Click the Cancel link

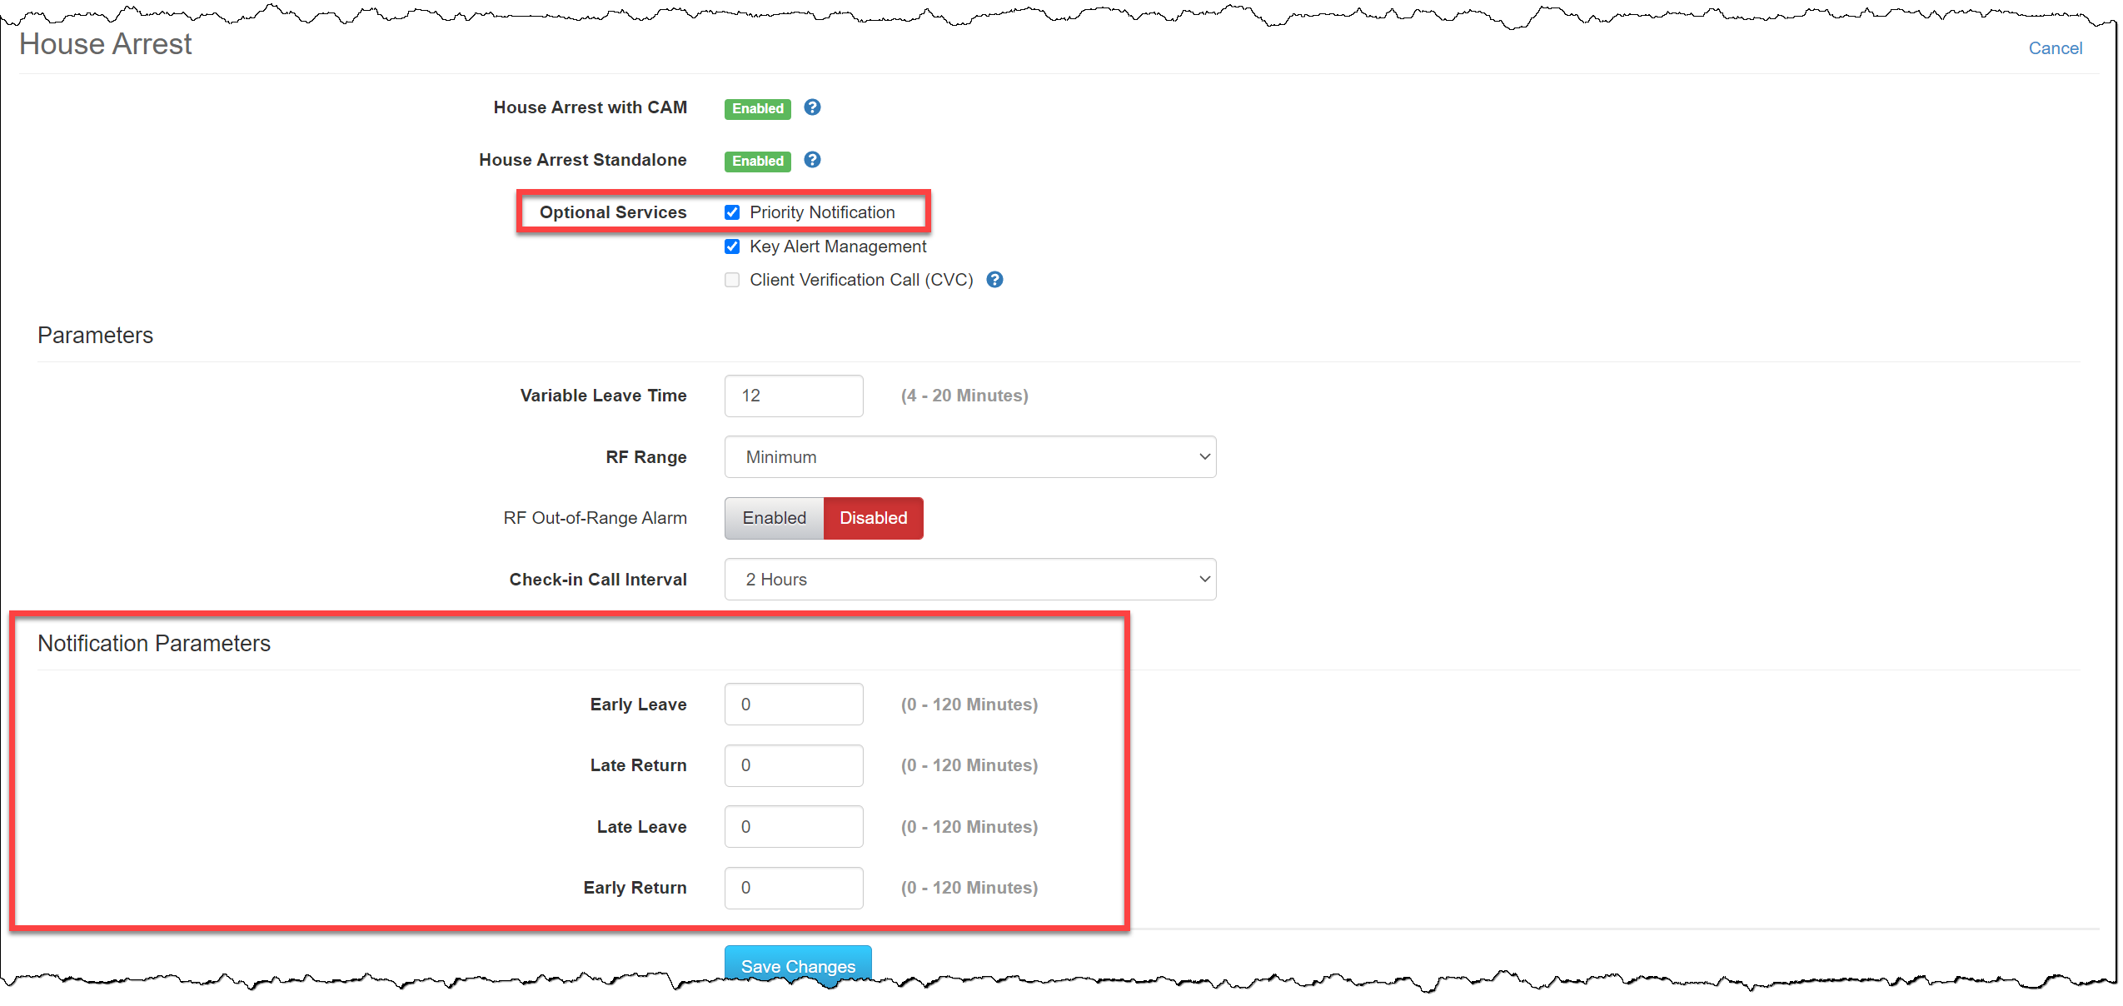pos(2055,47)
